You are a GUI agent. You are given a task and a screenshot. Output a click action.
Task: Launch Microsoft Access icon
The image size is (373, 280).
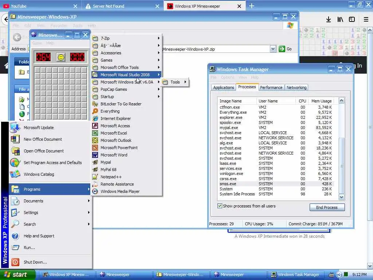[95, 126]
